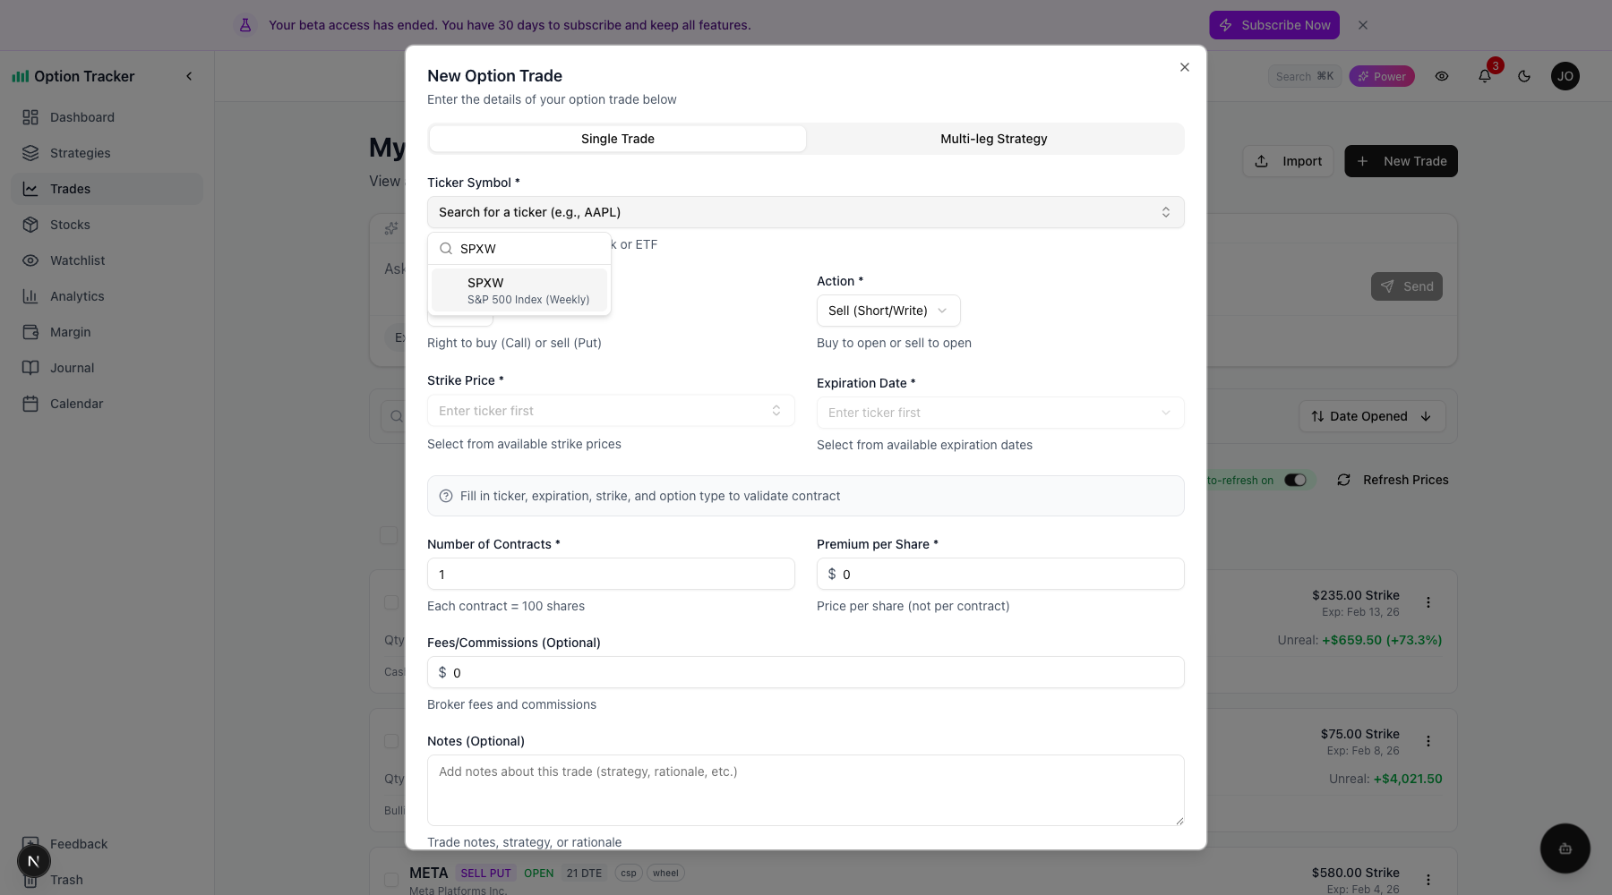Viewport: 1612px width, 895px height.
Task: Click the Subscribe Now button
Action: click(1273, 25)
